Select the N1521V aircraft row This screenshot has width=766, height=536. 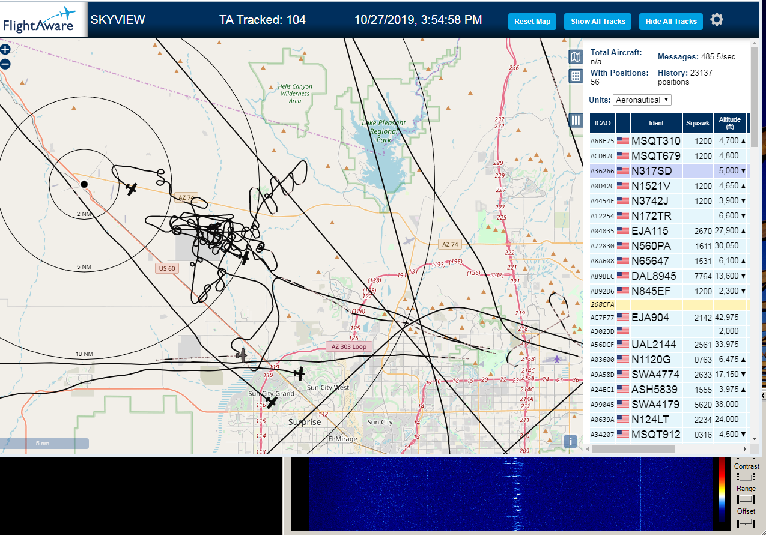click(x=669, y=186)
